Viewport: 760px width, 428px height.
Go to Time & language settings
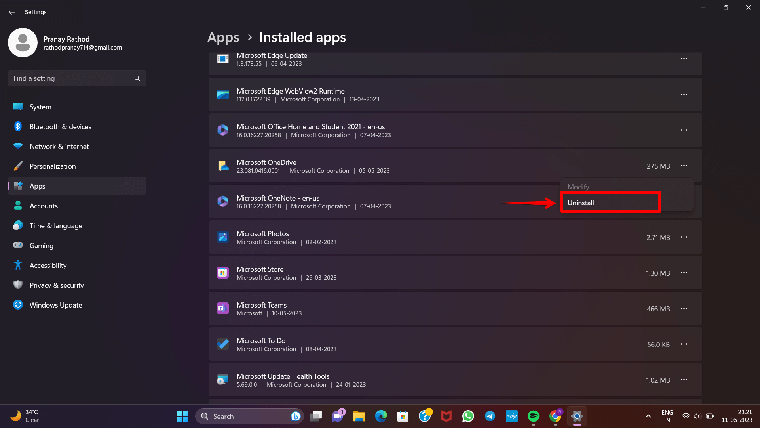coord(77,225)
